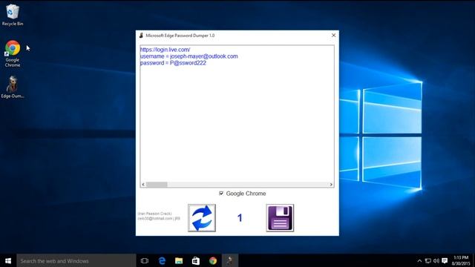The height and width of the screenshot is (267, 475).
Task: Select the Google Chrome desktop shortcut
Action: click(13, 54)
